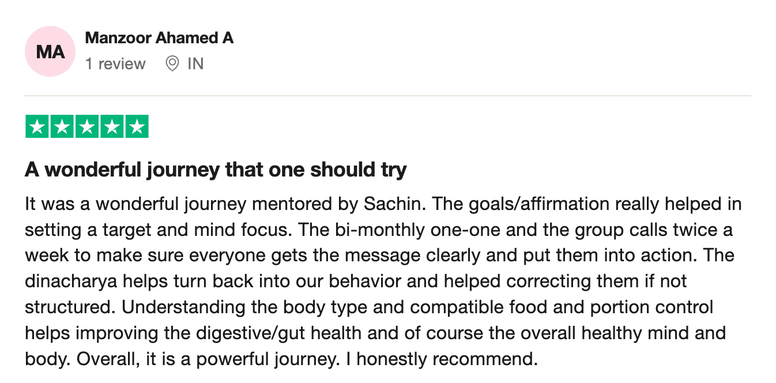Click the pink MA avatar circle
Image resolution: width=776 pixels, height=383 pixels.
tap(50, 52)
